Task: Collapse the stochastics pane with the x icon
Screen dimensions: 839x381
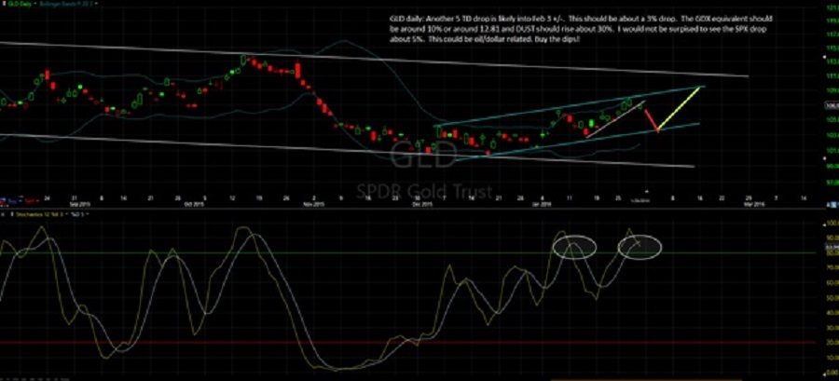Action: [x=3, y=214]
